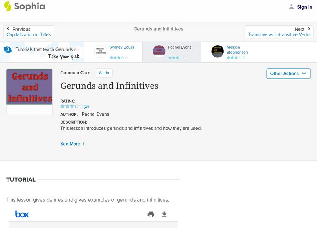This screenshot has width=317, height=228.
Task: Click the Common Core standard 8.L.1a
Action: [104, 73]
